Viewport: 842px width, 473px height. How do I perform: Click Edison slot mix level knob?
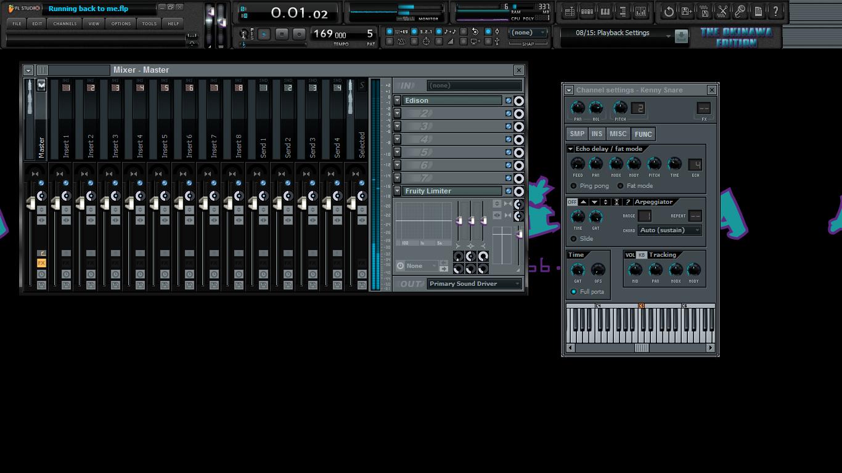519,101
